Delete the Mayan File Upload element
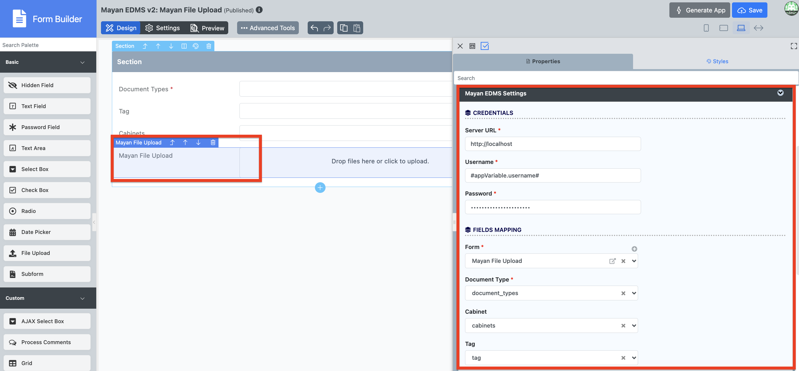This screenshot has height=371, width=799. [x=213, y=142]
